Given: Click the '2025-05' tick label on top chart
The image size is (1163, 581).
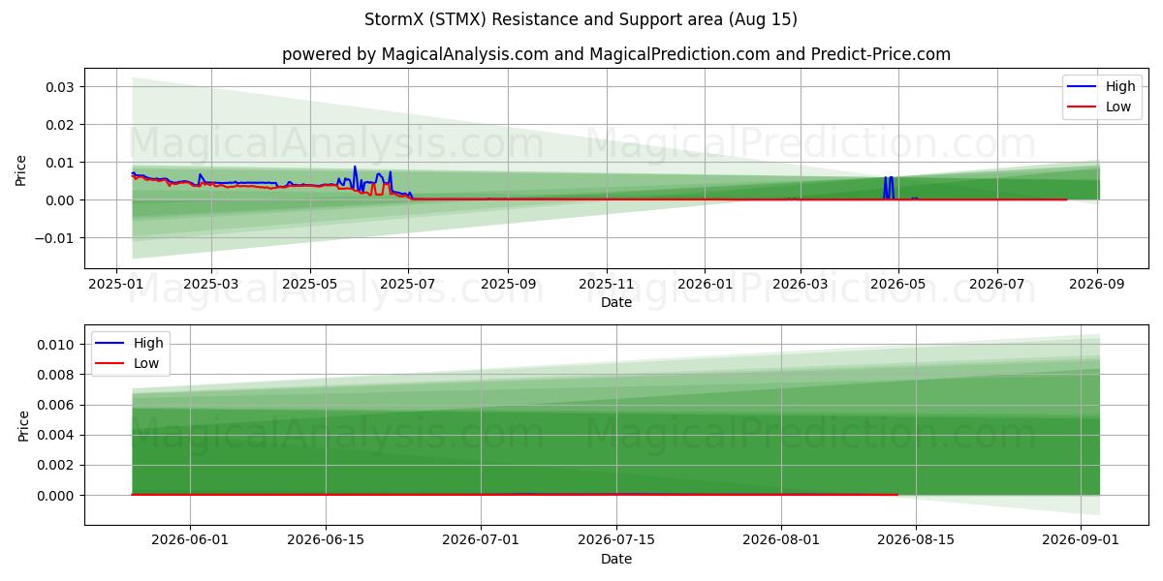Looking at the screenshot, I should tap(310, 284).
